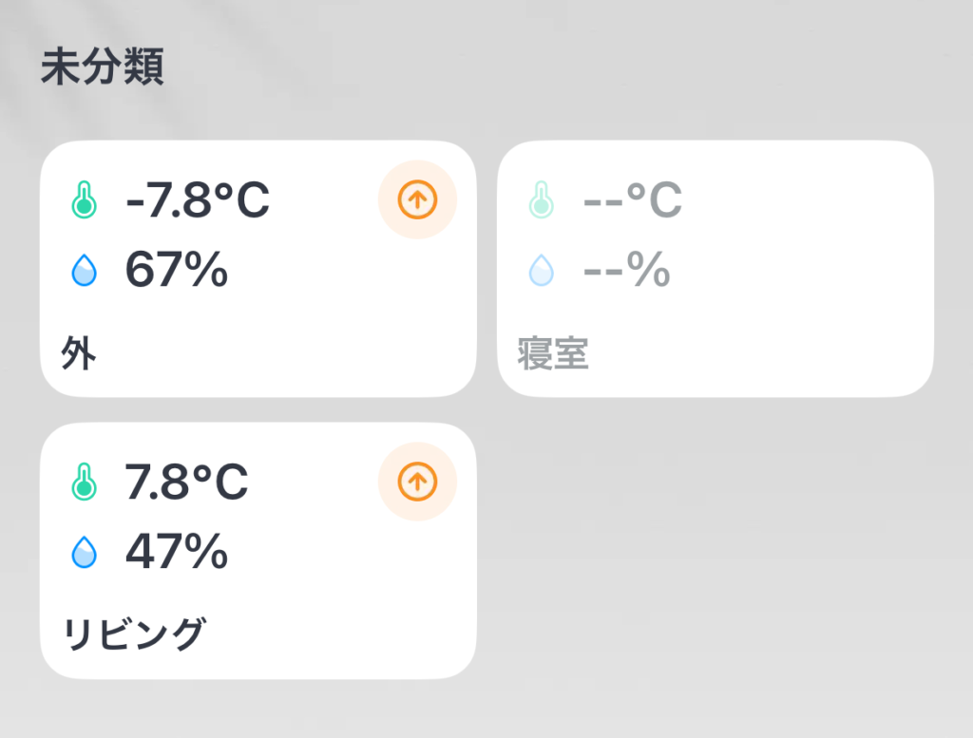The width and height of the screenshot is (973, 738).
Task: Click the empty --% humidity reading
Action: tap(627, 272)
